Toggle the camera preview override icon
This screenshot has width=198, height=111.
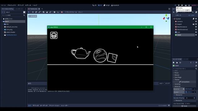[x=62, y=12]
